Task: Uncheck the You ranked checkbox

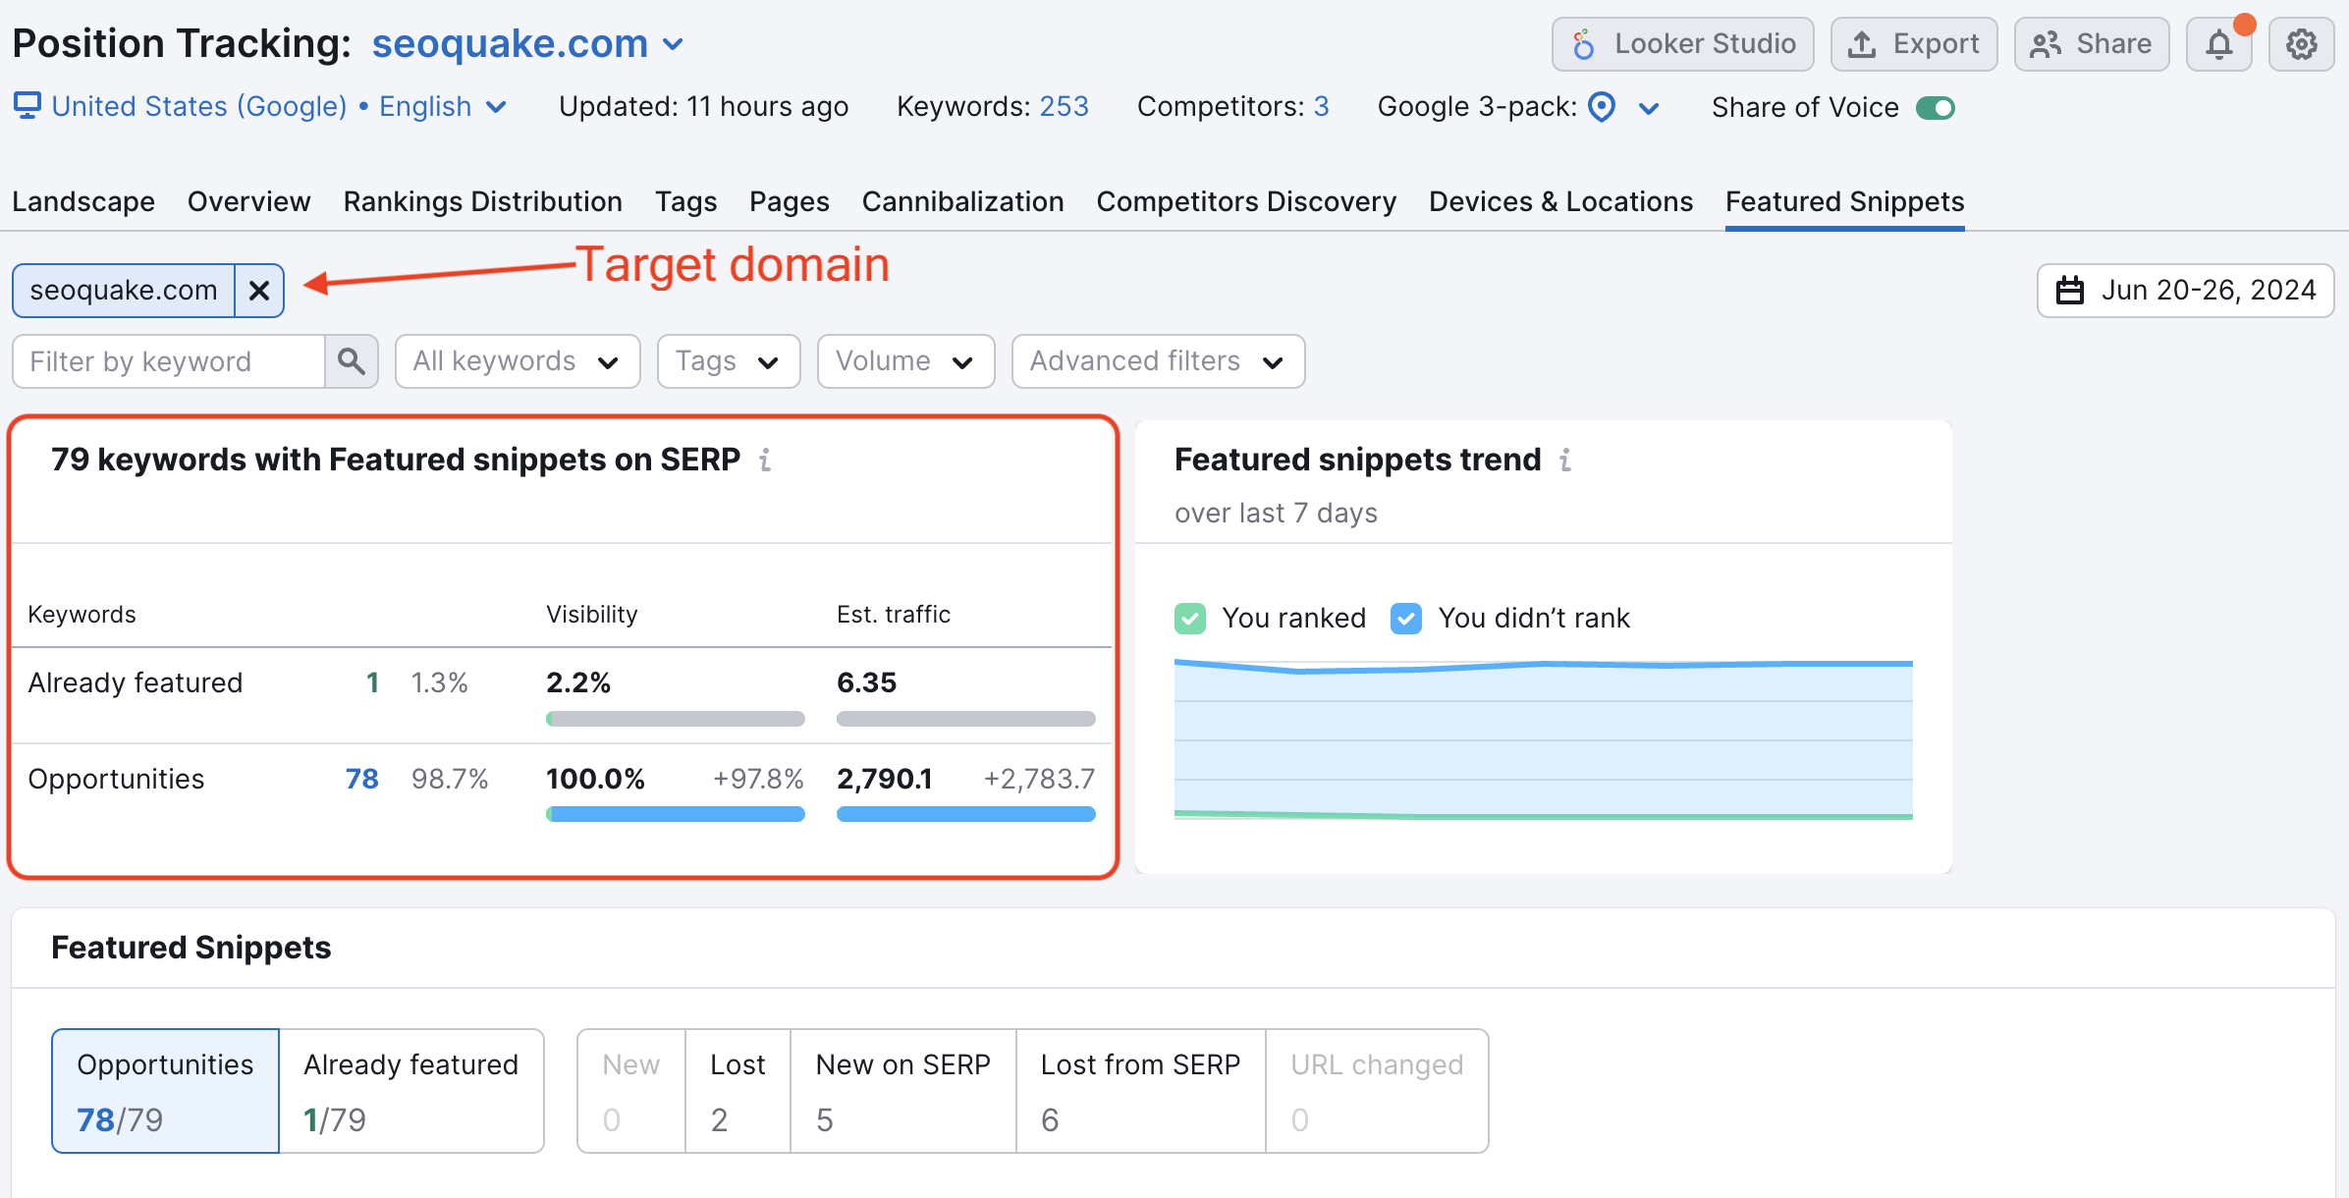Action: (x=1190, y=619)
